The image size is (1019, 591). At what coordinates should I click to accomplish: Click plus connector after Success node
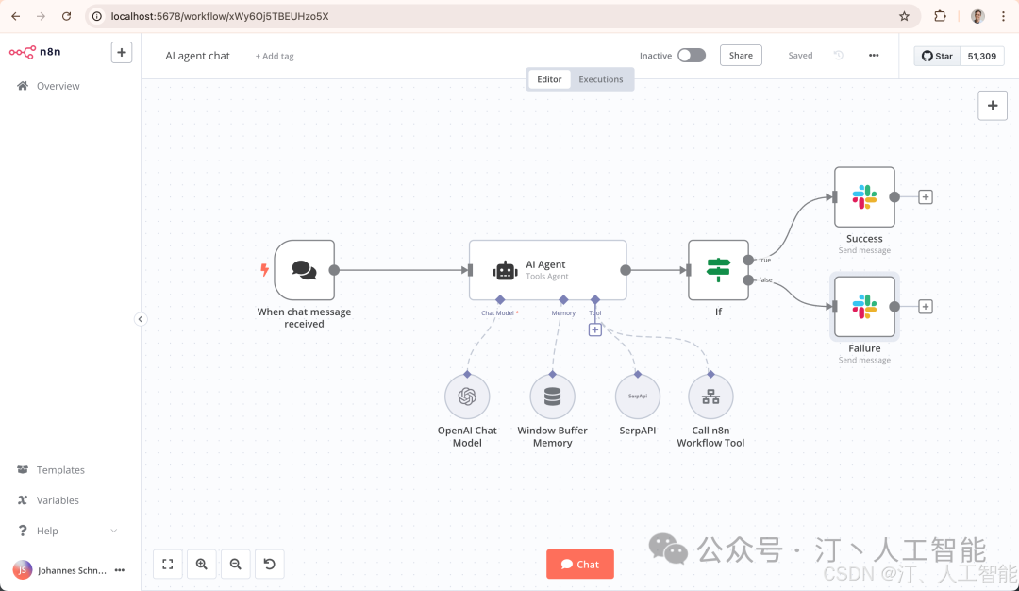click(x=926, y=197)
